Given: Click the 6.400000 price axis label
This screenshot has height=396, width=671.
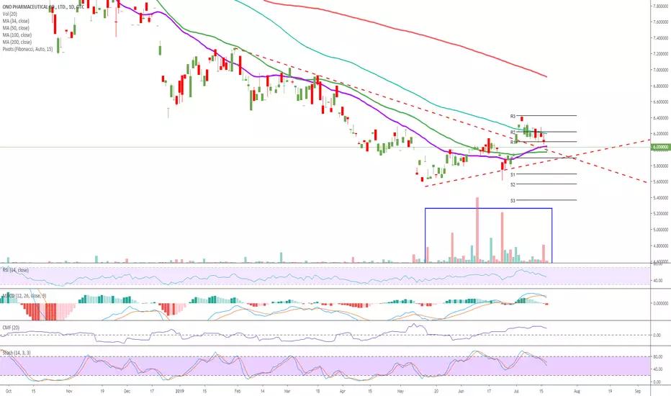Looking at the screenshot, I should [x=661, y=118].
